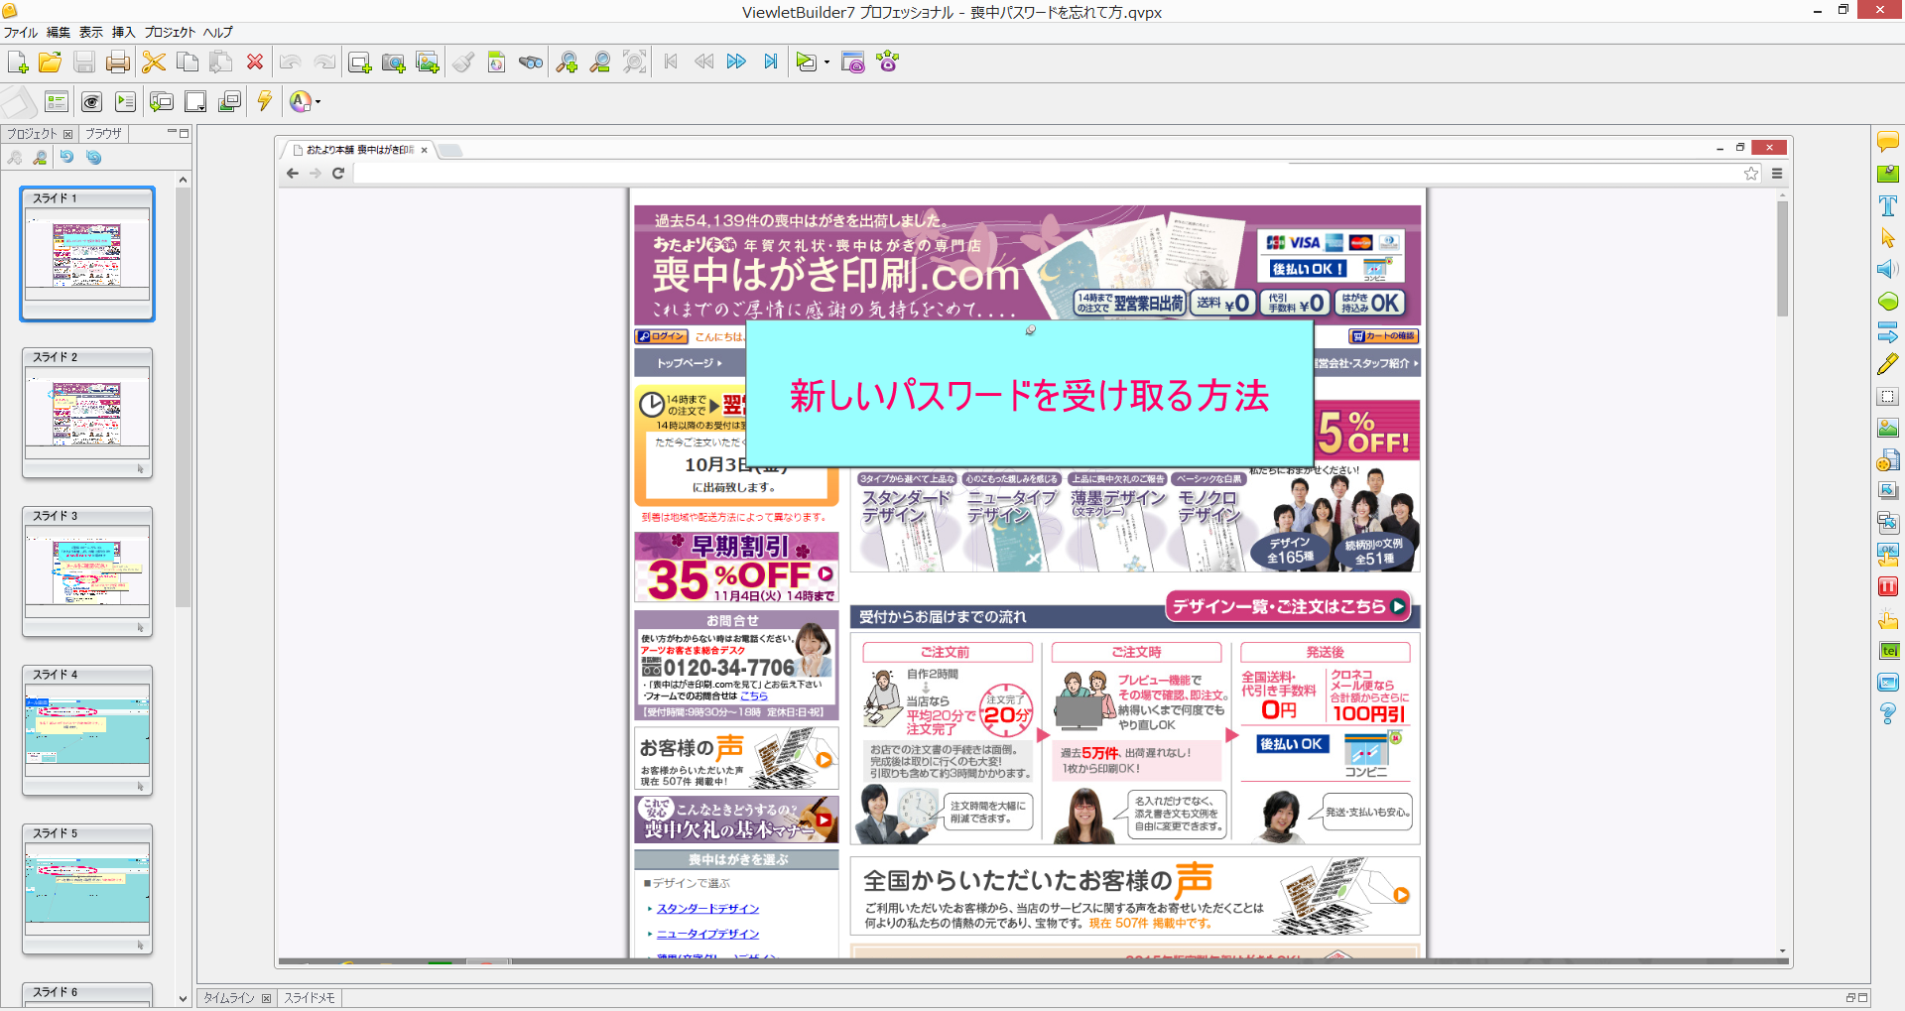Select the スライド 5 thumbnail
Viewport: 1905px width, 1011px height.
pos(87,889)
